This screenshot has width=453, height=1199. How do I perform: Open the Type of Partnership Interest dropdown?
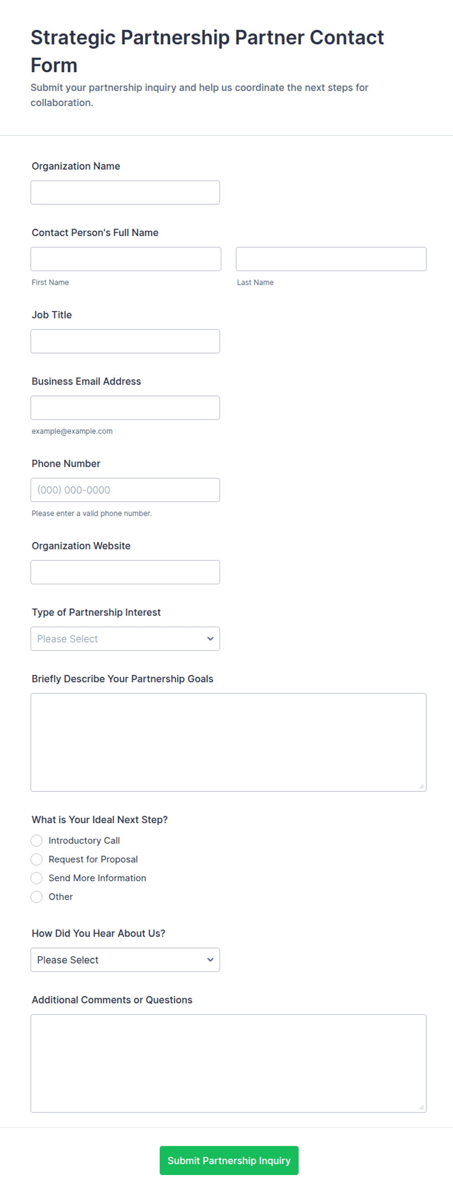pyautogui.click(x=125, y=639)
